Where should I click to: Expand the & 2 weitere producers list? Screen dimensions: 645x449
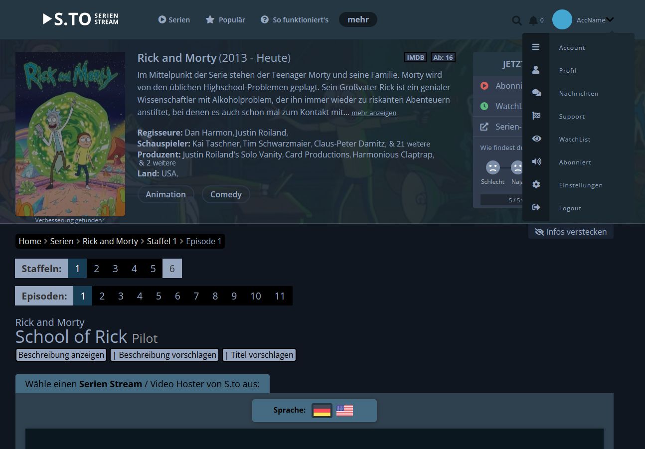(158, 163)
